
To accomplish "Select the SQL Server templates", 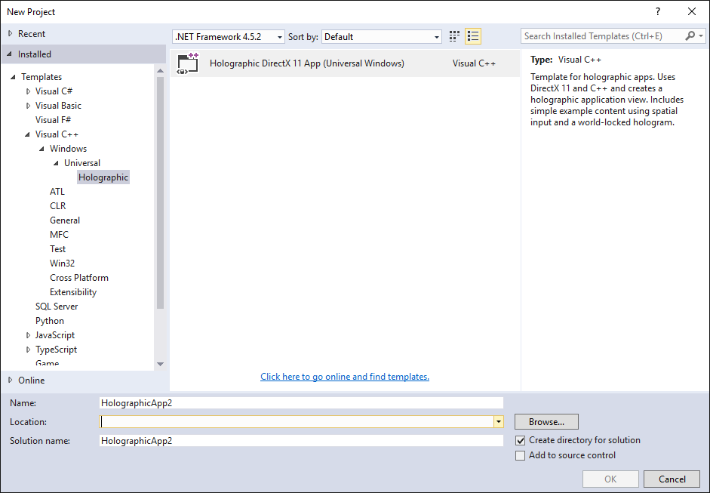I will [x=57, y=307].
